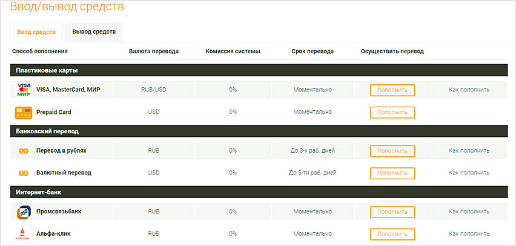Image resolution: width=516 pixels, height=246 pixels.
Task: Click the Перевод в рублях coin icon
Action: [x=24, y=150]
